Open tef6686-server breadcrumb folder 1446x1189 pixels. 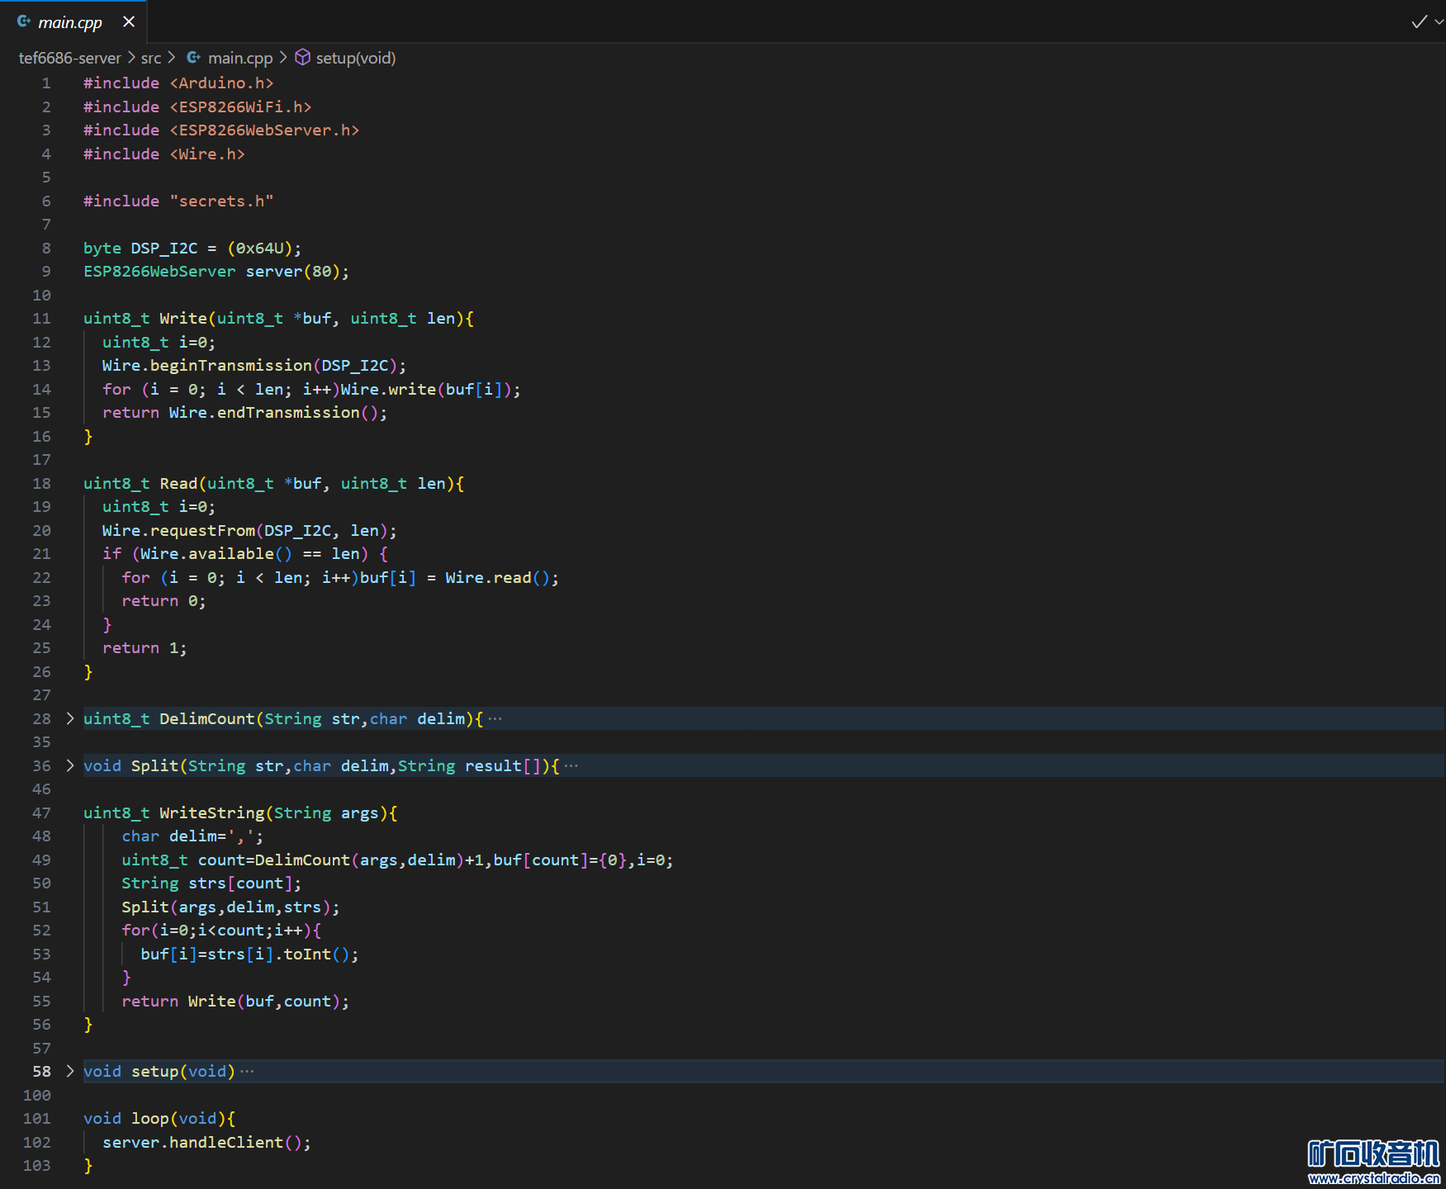(69, 58)
